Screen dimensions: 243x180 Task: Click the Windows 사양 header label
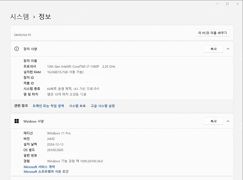click(x=34, y=121)
